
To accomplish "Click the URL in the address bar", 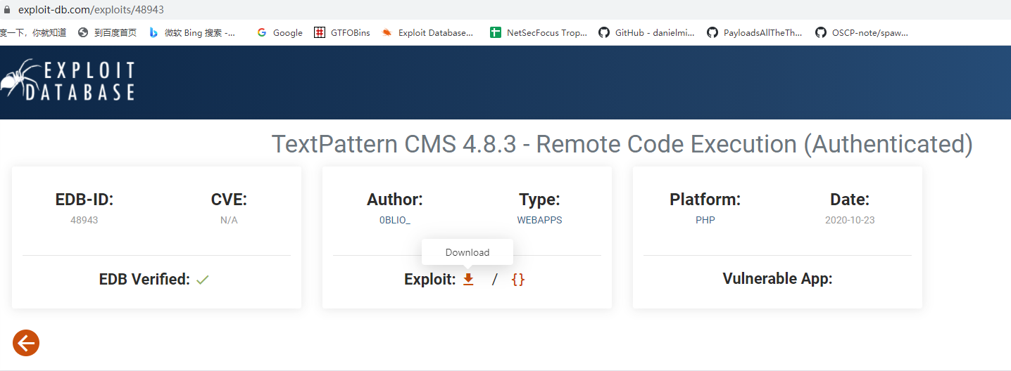I will click(91, 11).
